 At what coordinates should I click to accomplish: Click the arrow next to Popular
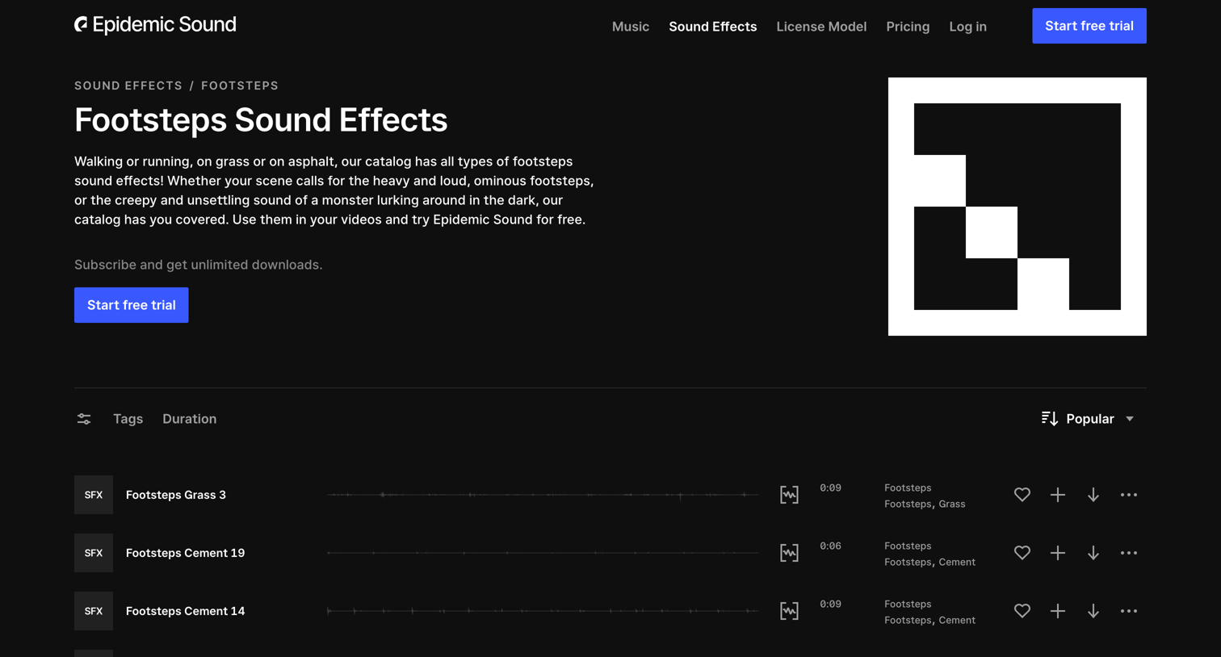click(1130, 419)
